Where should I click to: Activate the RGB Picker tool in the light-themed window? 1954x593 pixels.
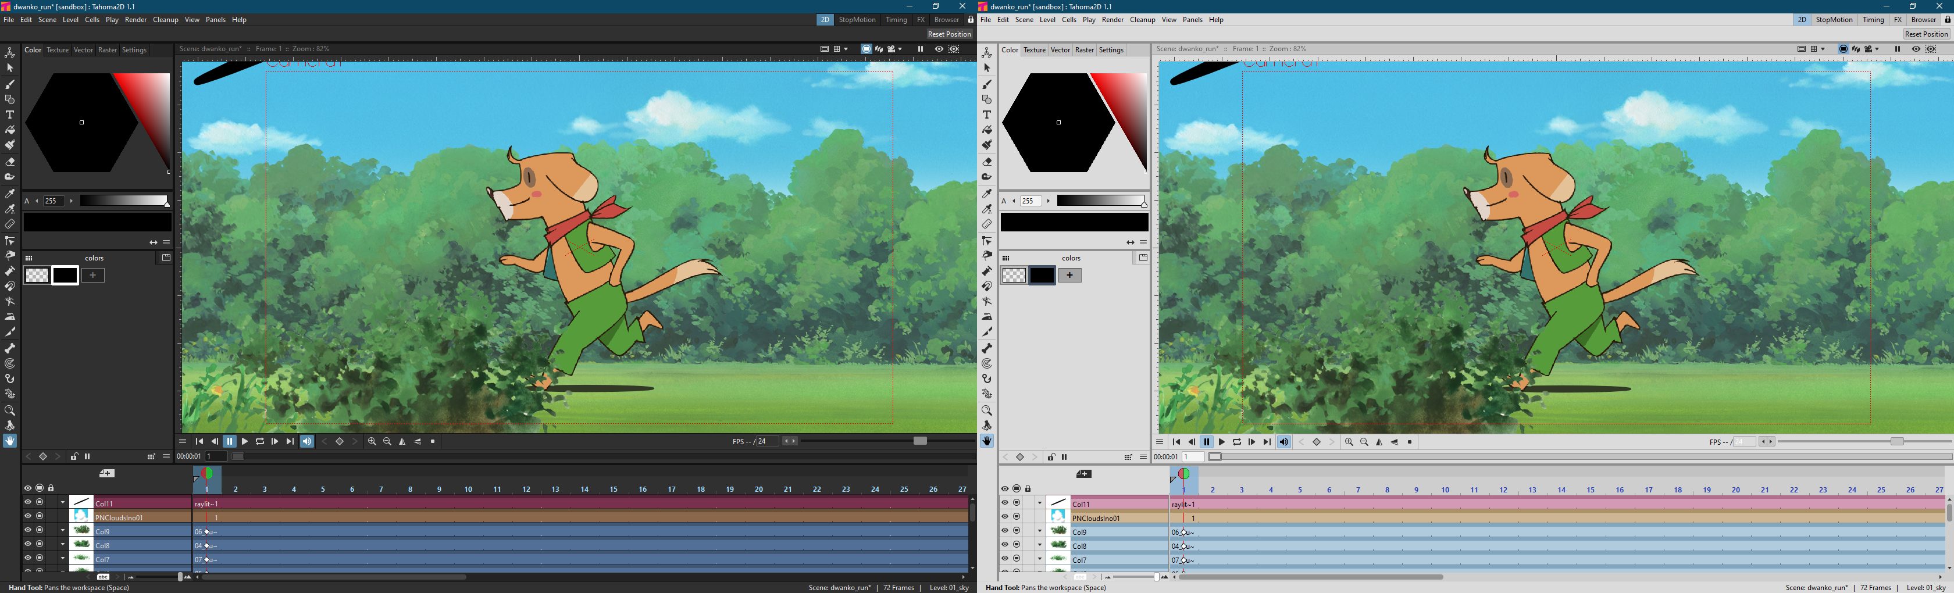coord(987,209)
